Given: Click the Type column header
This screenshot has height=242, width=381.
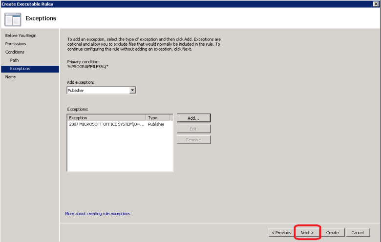Looking at the screenshot, I should 157,118.
